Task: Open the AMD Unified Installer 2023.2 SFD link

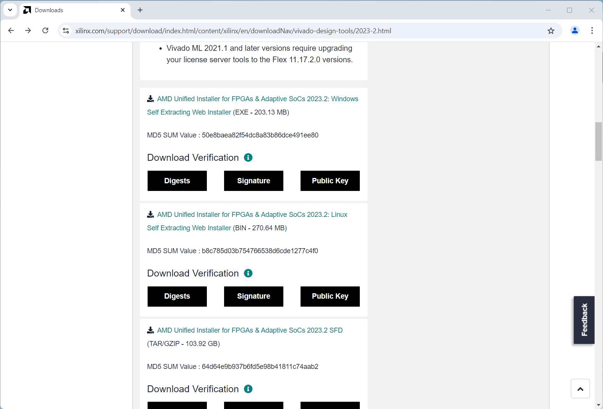Action: (250, 330)
